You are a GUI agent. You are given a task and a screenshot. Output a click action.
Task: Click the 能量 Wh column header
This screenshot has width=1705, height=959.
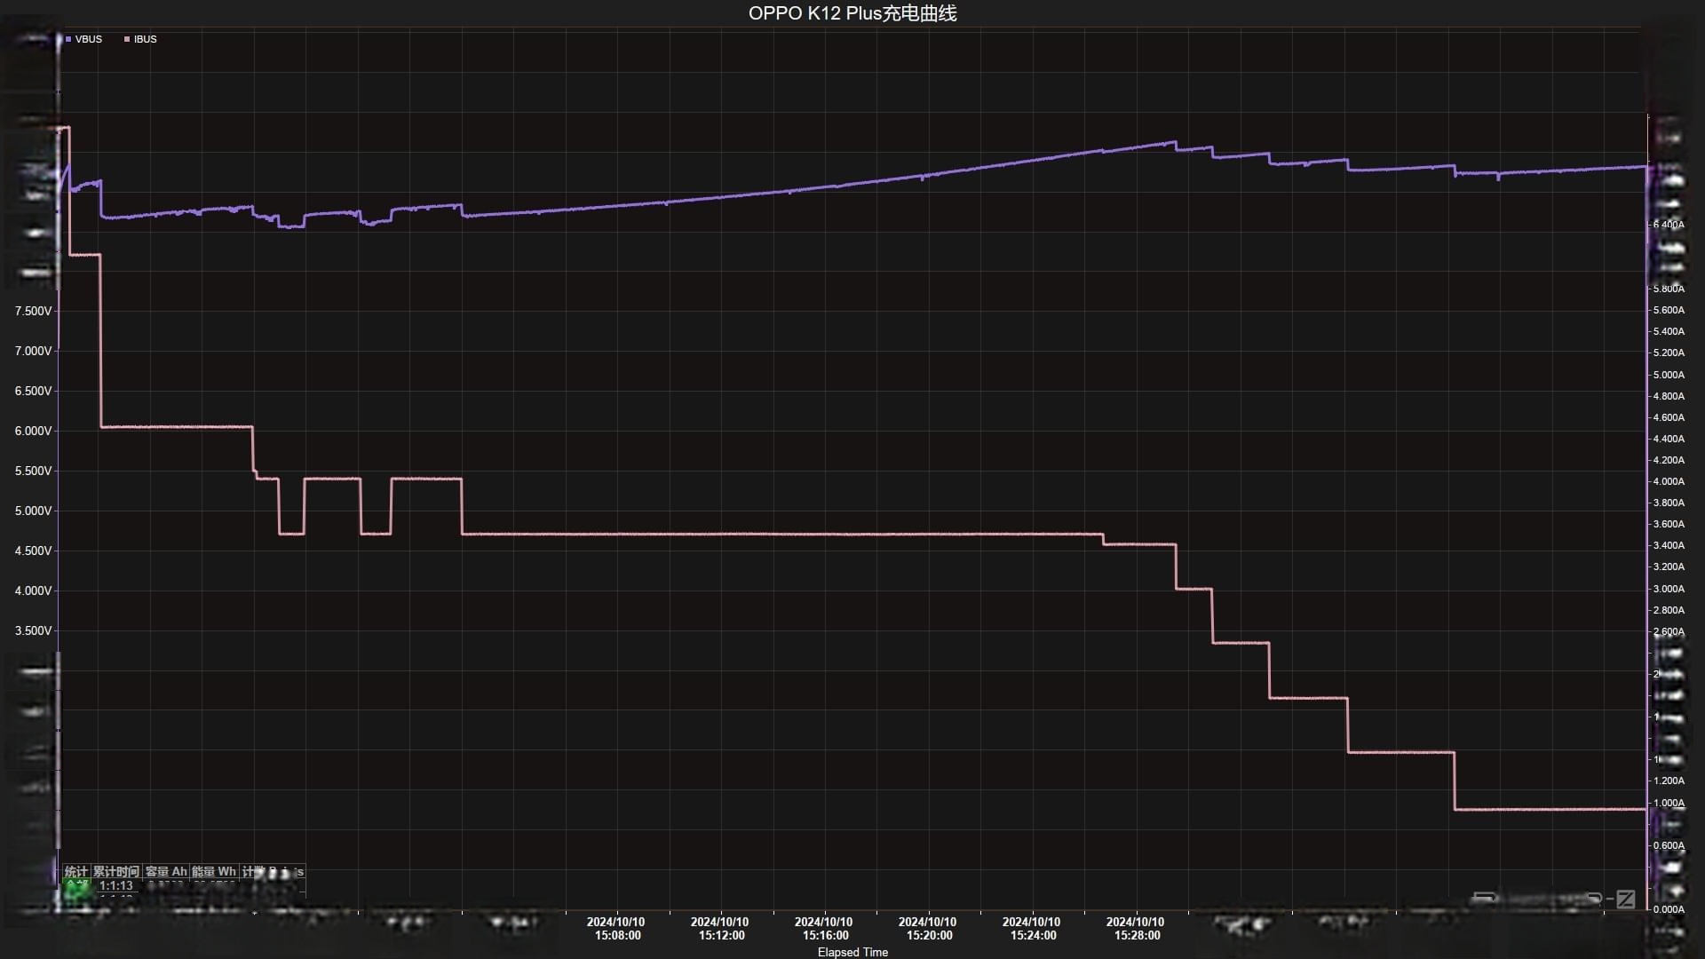214,872
